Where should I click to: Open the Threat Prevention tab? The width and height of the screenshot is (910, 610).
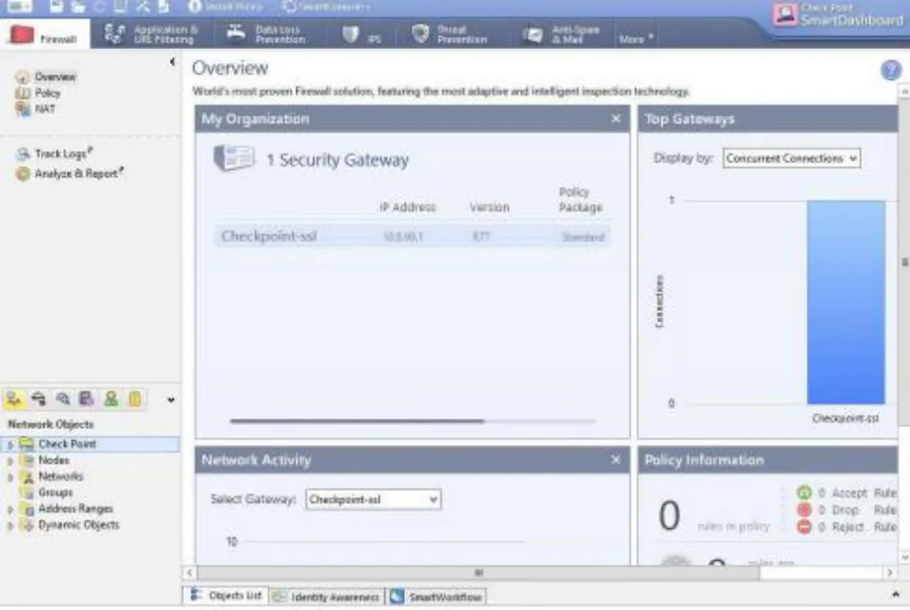[449, 35]
